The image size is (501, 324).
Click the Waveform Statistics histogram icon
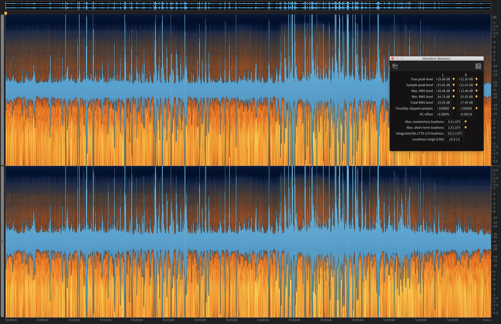pyautogui.click(x=395, y=66)
